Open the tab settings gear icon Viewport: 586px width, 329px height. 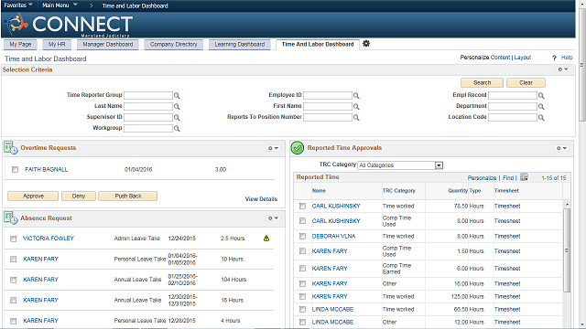point(366,44)
